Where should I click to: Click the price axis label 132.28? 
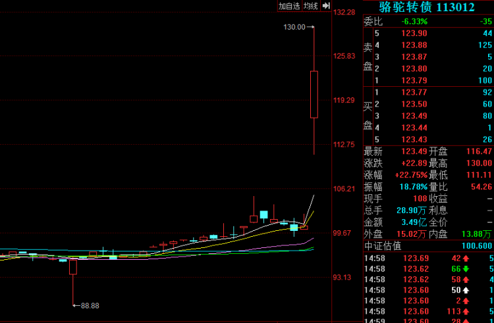344,12
